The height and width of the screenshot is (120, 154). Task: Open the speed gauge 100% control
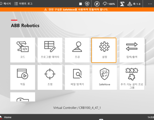(x=109, y=4)
